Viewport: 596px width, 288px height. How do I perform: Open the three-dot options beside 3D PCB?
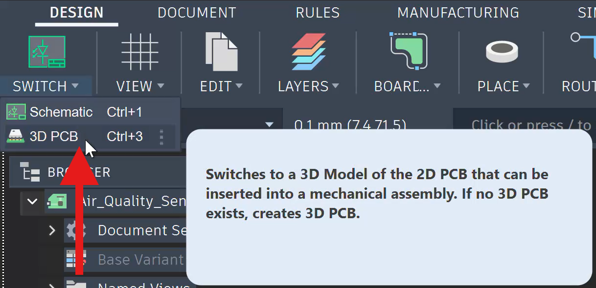point(162,137)
